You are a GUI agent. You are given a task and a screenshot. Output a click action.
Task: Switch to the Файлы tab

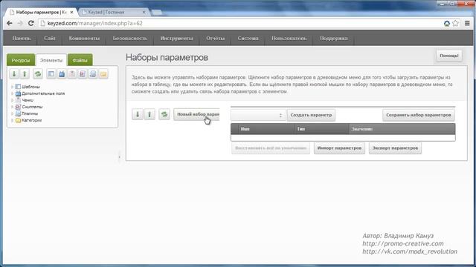pyautogui.click(x=80, y=60)
